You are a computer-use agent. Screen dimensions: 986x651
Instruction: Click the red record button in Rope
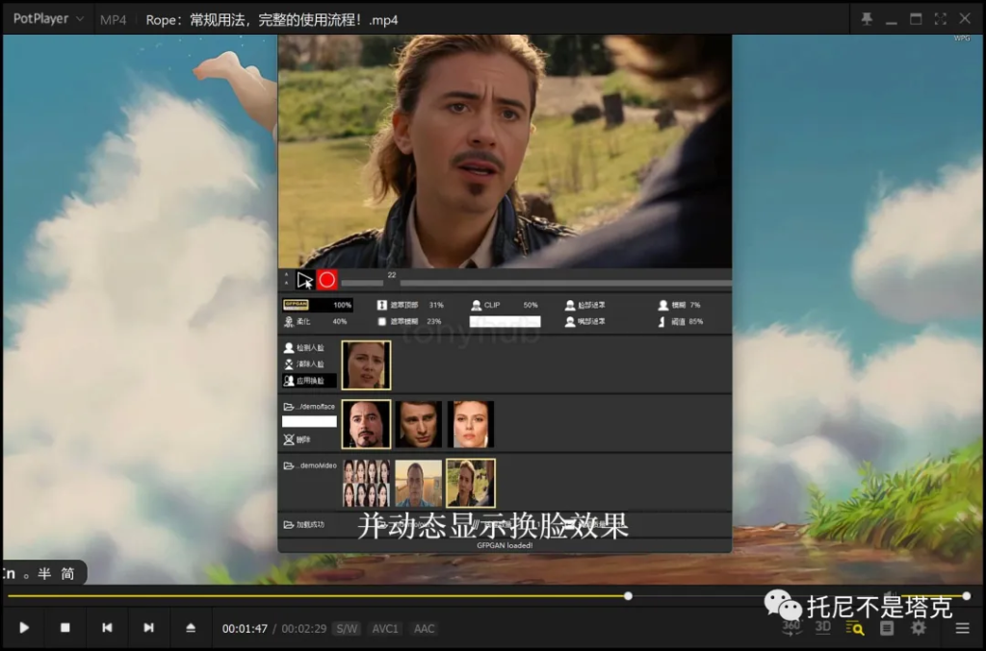(326, 280)
